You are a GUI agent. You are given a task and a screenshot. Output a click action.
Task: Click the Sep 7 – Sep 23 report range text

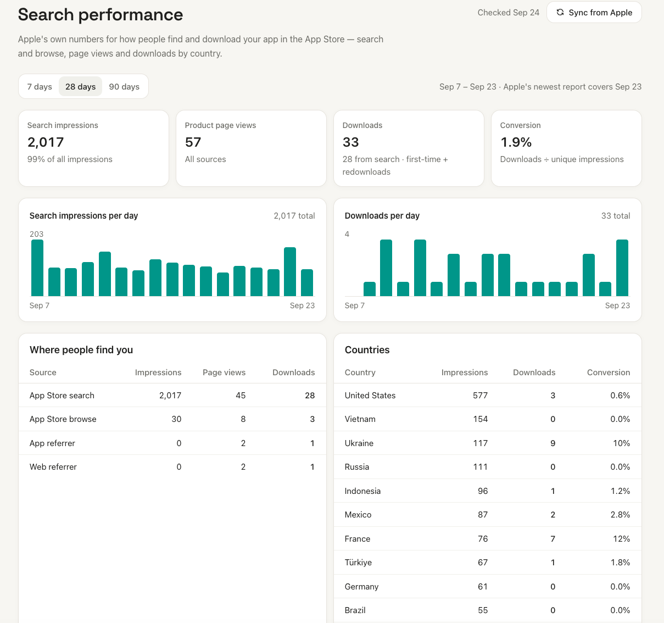(540, 86)
